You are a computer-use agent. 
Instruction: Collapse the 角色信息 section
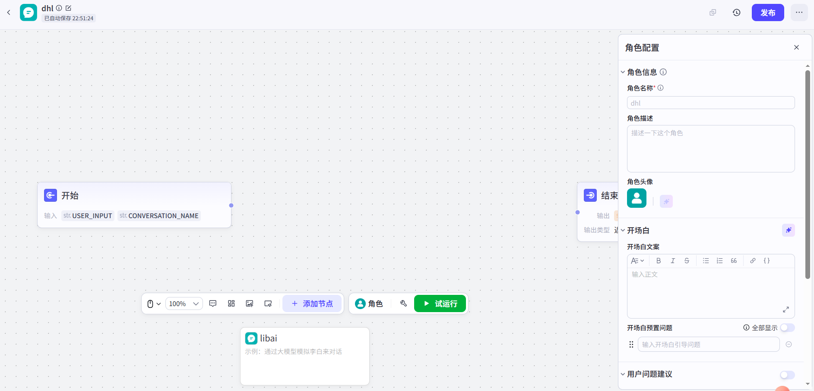[x=623, y=72]
